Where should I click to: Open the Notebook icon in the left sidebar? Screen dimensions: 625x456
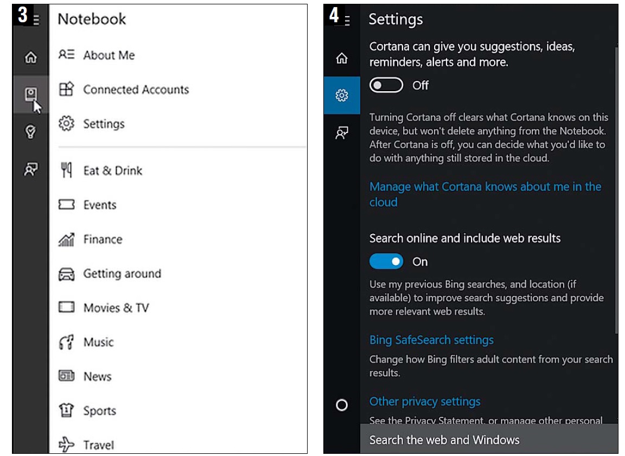point(31,94)
